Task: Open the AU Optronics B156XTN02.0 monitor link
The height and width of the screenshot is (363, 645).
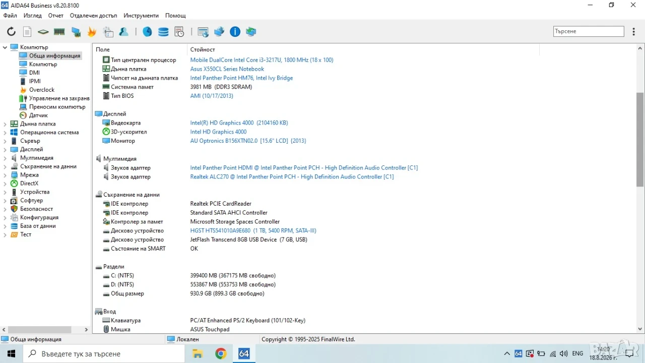Action: click(248, 141)
